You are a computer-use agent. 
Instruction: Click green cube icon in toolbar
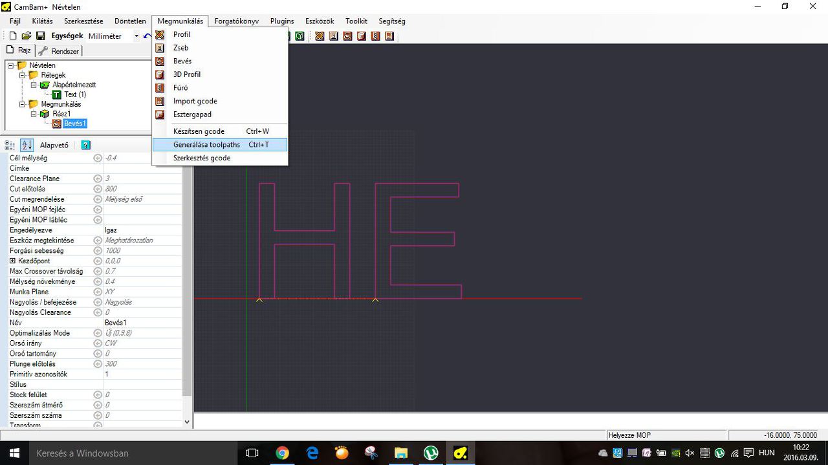click(300, 36)
